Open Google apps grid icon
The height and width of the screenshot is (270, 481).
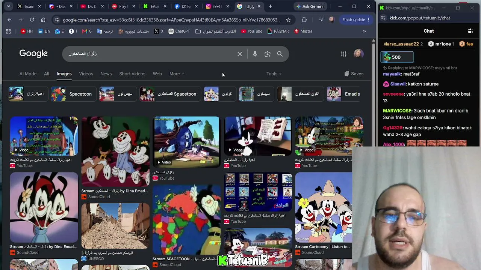(x=343, y=54)
